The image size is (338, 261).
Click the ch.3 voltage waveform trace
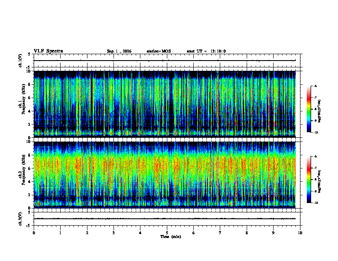165,219
